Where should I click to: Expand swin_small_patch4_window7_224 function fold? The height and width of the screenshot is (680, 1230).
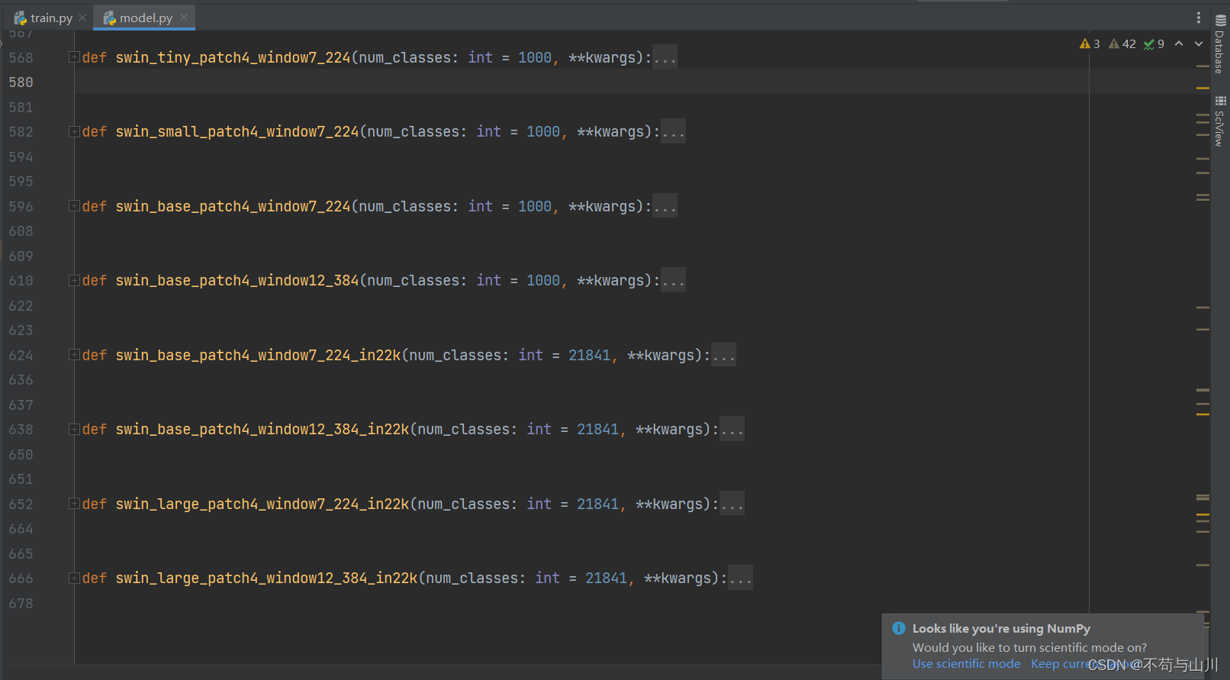click(74, 131)
